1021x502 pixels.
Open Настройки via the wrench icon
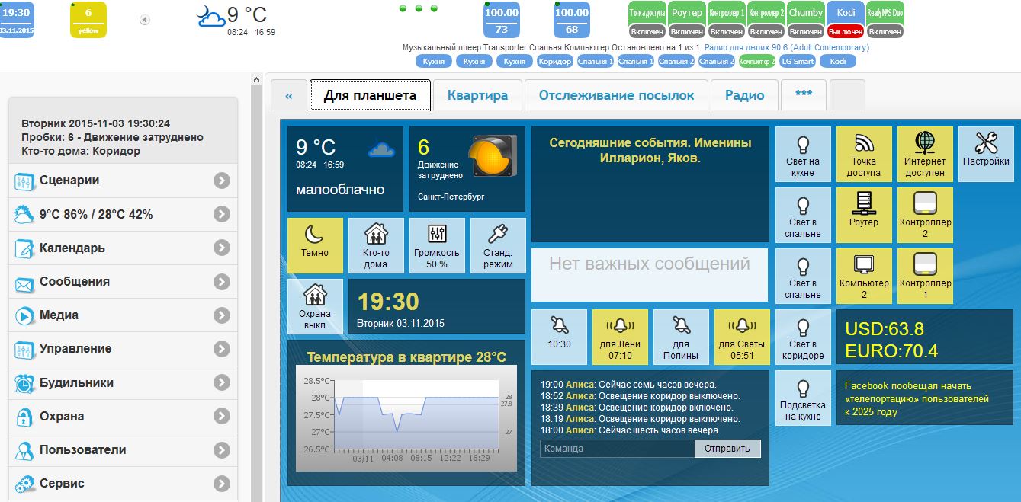click(x=985, y=152)
